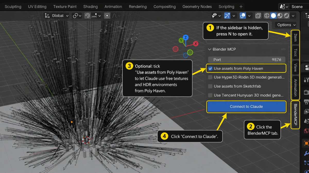Click the transform orientation axes icon
This screenshot has height=173, width=309.
pyautogui.click(x=47, y=16)
